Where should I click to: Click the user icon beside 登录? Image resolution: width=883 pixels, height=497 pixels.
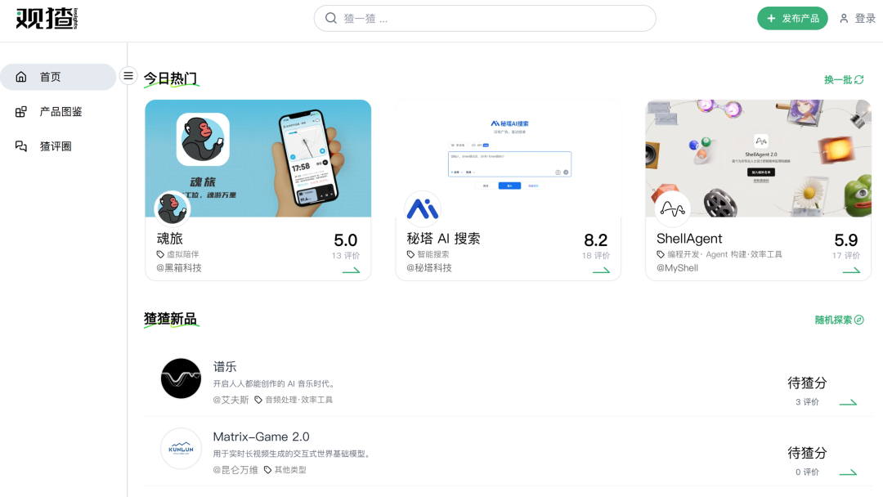(844, 19)
